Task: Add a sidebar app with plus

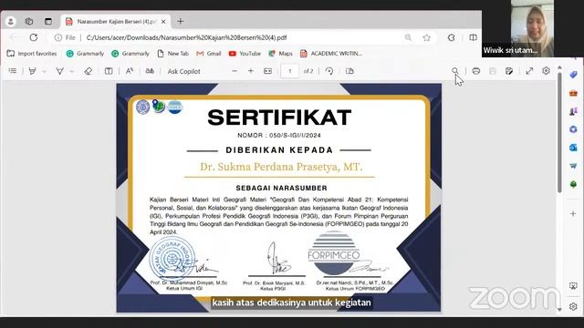Action: click(x=573, y=214)
